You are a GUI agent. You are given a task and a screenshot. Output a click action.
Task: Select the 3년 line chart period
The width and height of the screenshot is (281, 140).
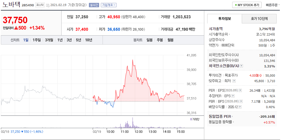tap(69, 40)
